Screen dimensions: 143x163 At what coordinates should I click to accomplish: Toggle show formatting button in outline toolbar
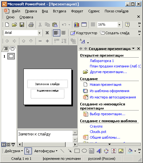pyautogui.click(x=82, y=41)
